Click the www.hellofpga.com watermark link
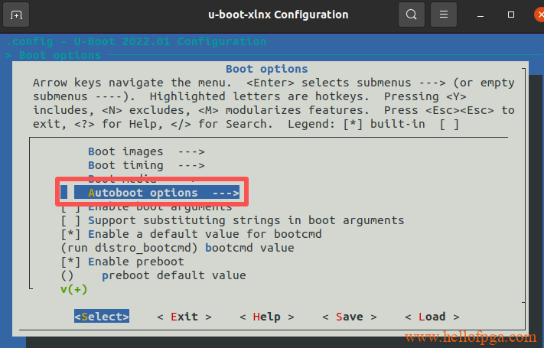Screen dimensions: 544x348 pos(471,337)
